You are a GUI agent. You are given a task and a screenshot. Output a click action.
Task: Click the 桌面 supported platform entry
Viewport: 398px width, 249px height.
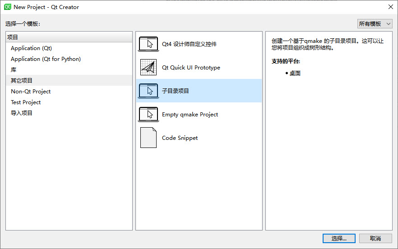[x=295, y=74]
